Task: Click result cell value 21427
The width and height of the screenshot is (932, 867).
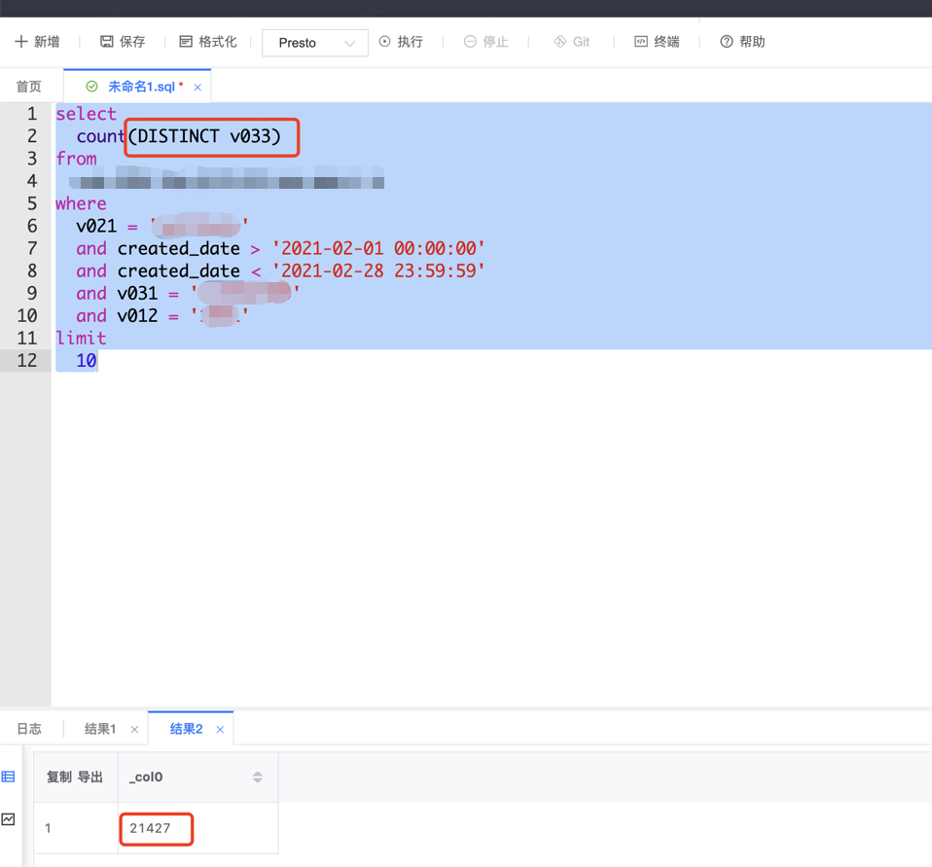Action: (x=151, y=828)
